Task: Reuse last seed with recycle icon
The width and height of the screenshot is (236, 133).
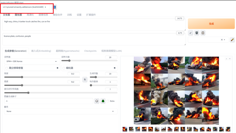Action: (103, 101)
